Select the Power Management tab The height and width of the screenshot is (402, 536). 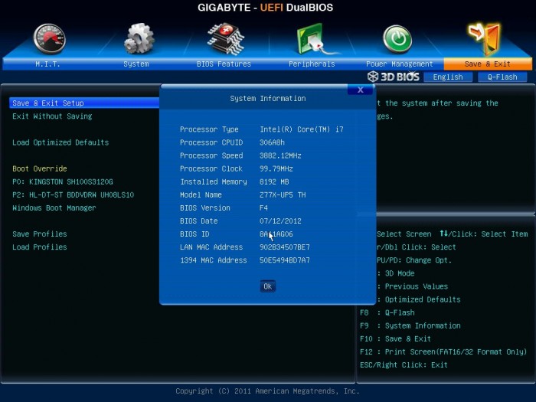click(399, 64)
